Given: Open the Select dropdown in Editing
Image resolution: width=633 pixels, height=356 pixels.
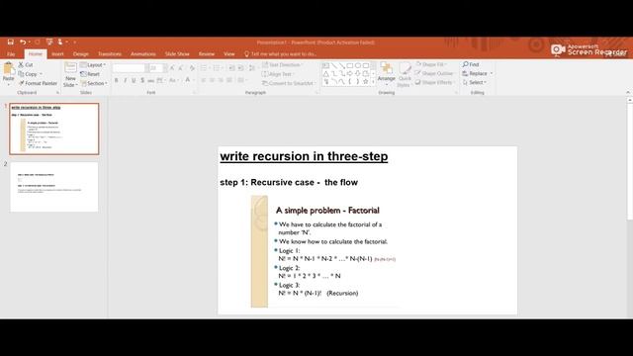Looking at the screenshot, I should coord(475,82).
